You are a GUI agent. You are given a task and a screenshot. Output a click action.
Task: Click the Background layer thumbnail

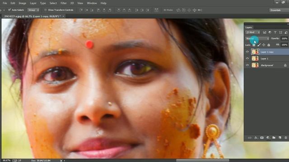click(255, 65)
